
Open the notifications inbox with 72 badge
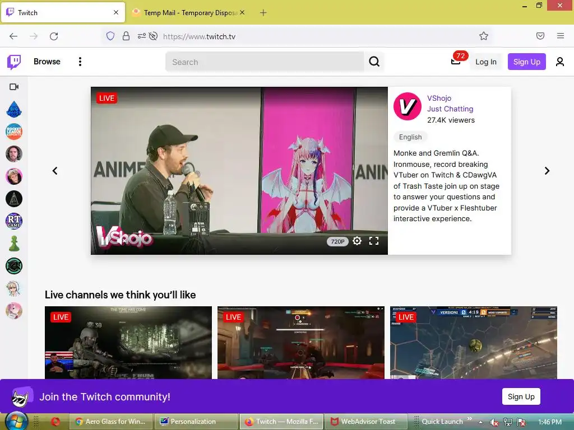[456, 61]
